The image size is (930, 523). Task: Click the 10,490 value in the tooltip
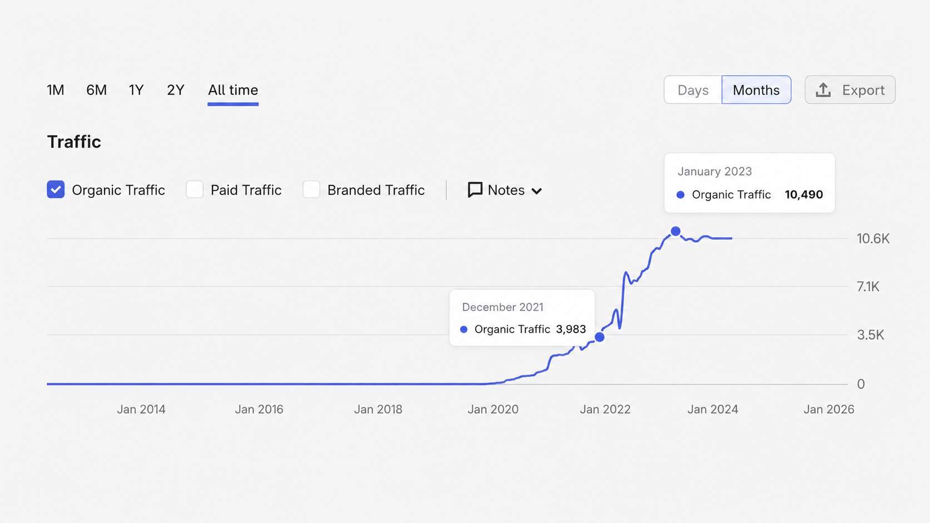point(804,195)
